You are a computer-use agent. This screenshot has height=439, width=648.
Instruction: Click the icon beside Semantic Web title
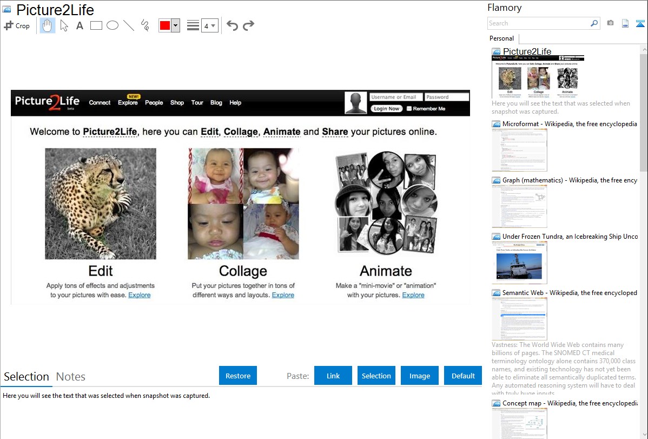coord(496,293)
